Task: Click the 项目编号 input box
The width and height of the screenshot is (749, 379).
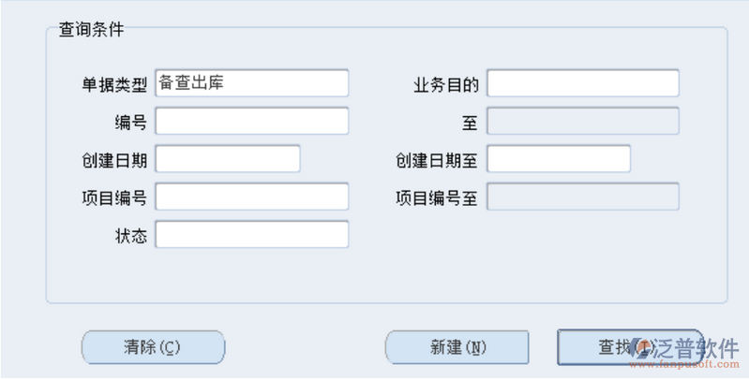Action: click(251, 197)
